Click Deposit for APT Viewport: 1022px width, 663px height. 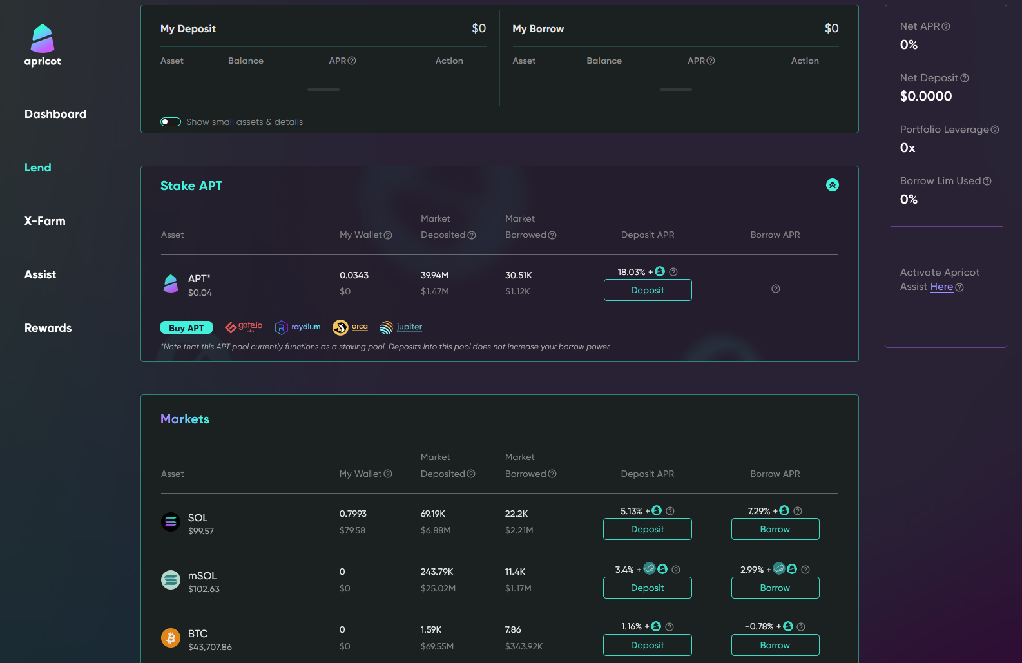click(x=648, y=290)
